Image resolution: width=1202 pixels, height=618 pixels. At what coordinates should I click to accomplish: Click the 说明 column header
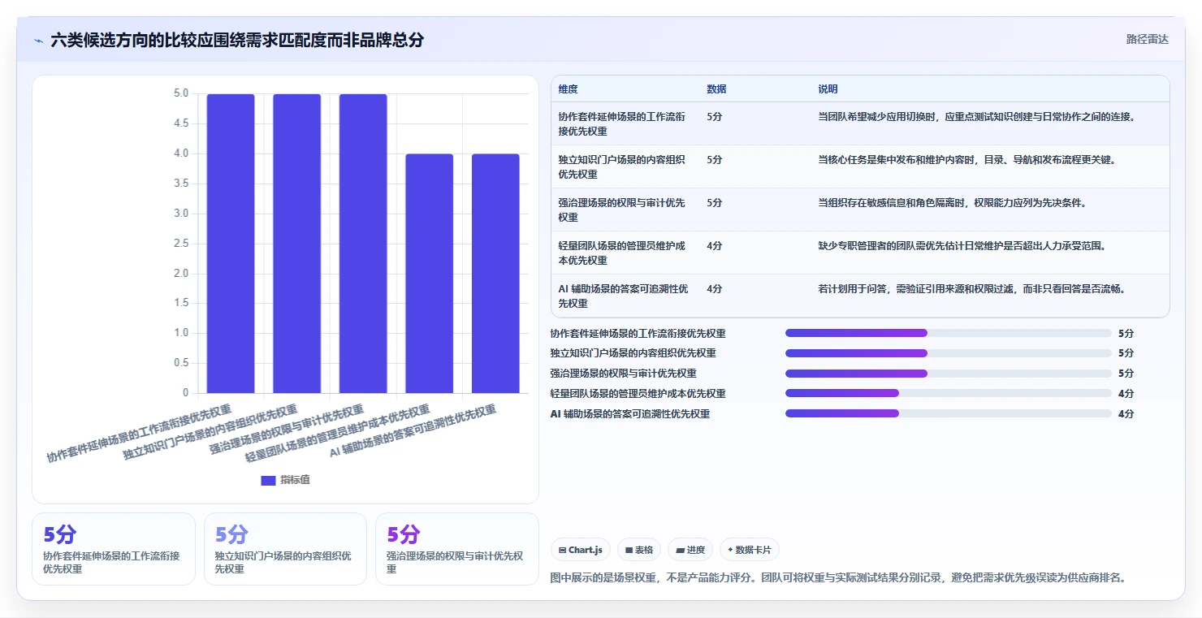828,89
